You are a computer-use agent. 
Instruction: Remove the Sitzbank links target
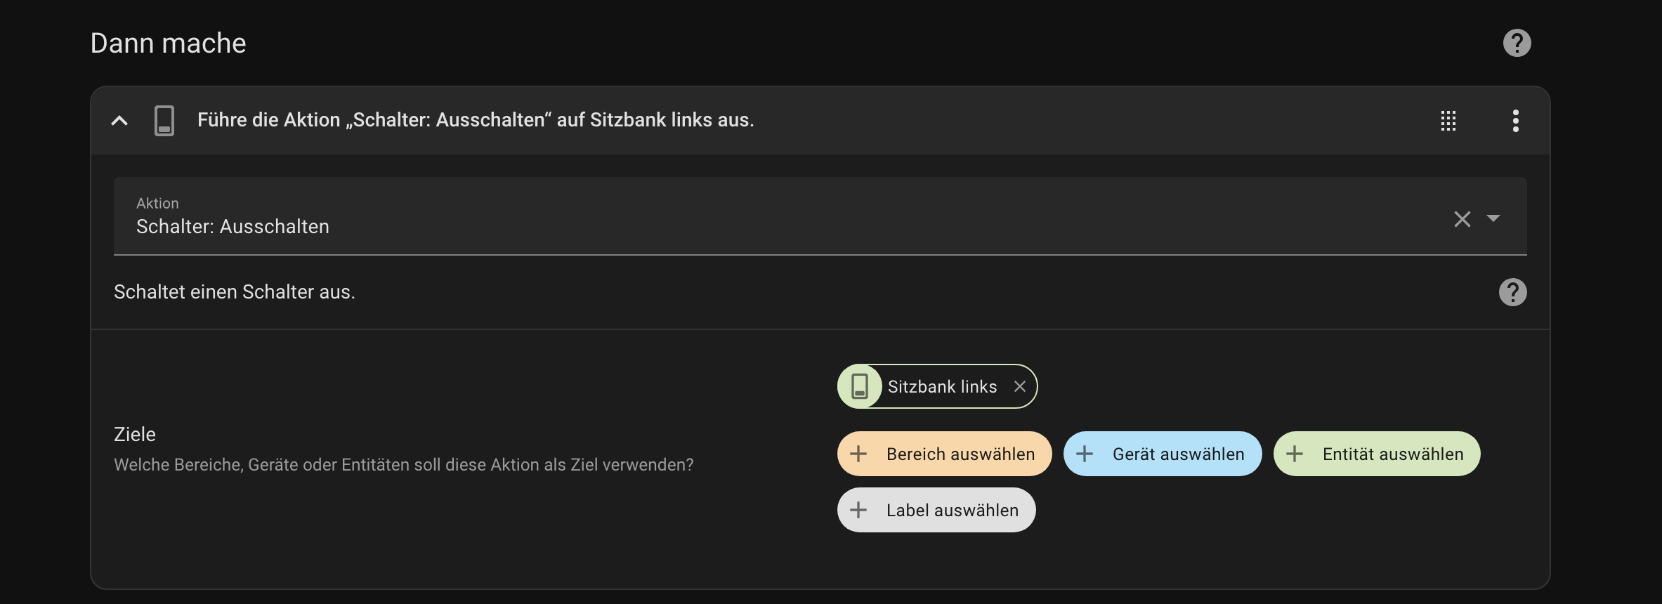(1020, 386)
